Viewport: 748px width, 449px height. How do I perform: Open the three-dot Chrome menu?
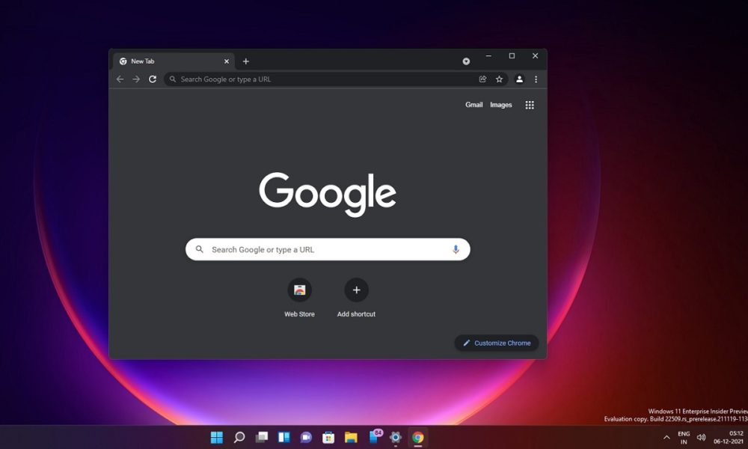(536, 79)
